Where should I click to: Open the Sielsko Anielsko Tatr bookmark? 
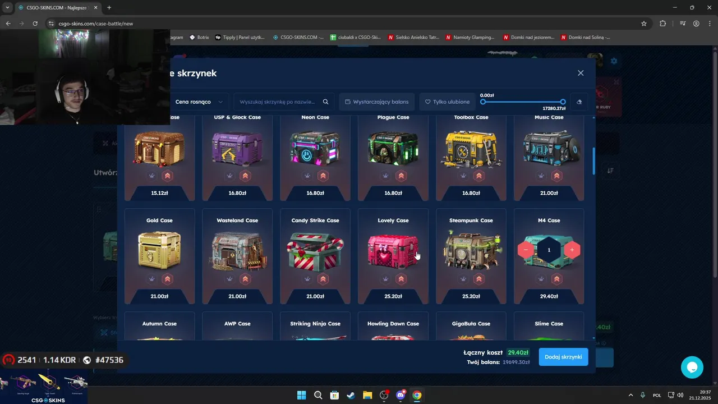point(413,38)
